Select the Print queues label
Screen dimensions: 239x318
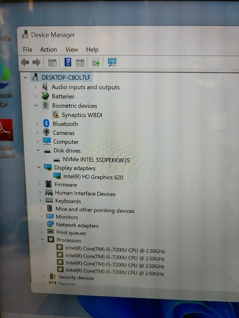[x=71, y=233]
